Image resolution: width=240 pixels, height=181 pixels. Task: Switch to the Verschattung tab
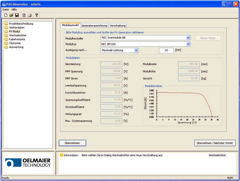click(x=117, y=26)
